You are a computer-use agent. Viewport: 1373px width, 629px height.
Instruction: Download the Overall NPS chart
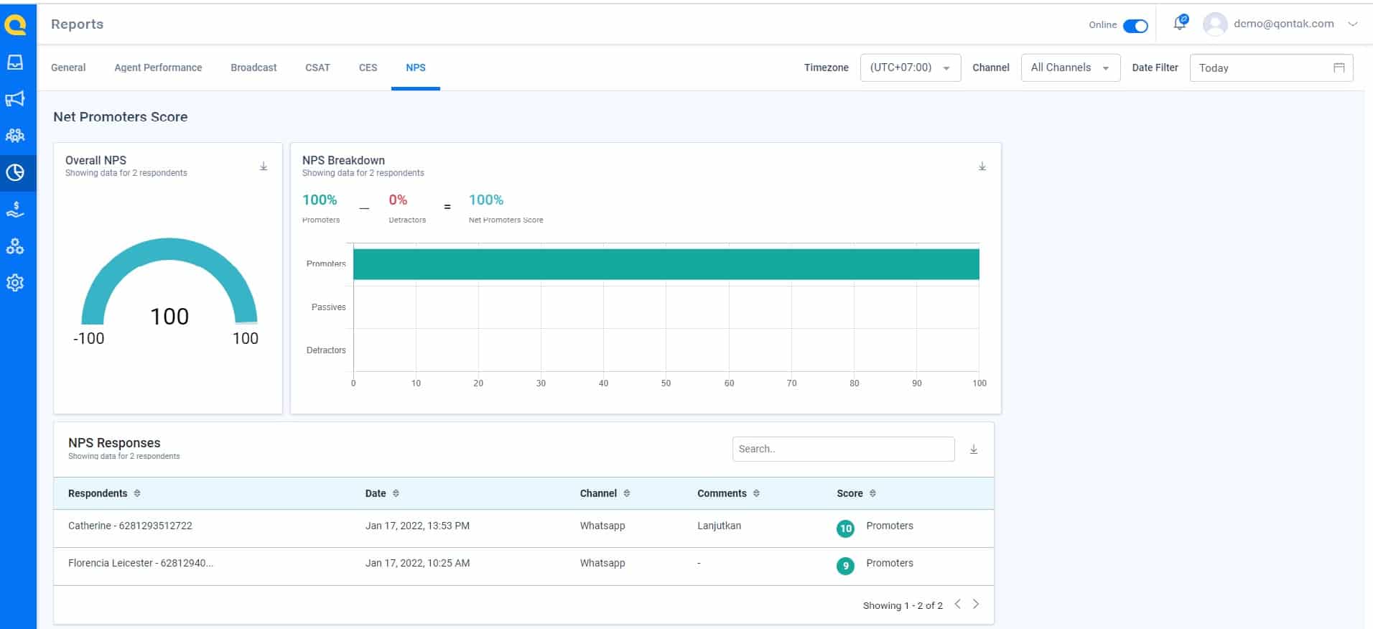click(264, 167)
